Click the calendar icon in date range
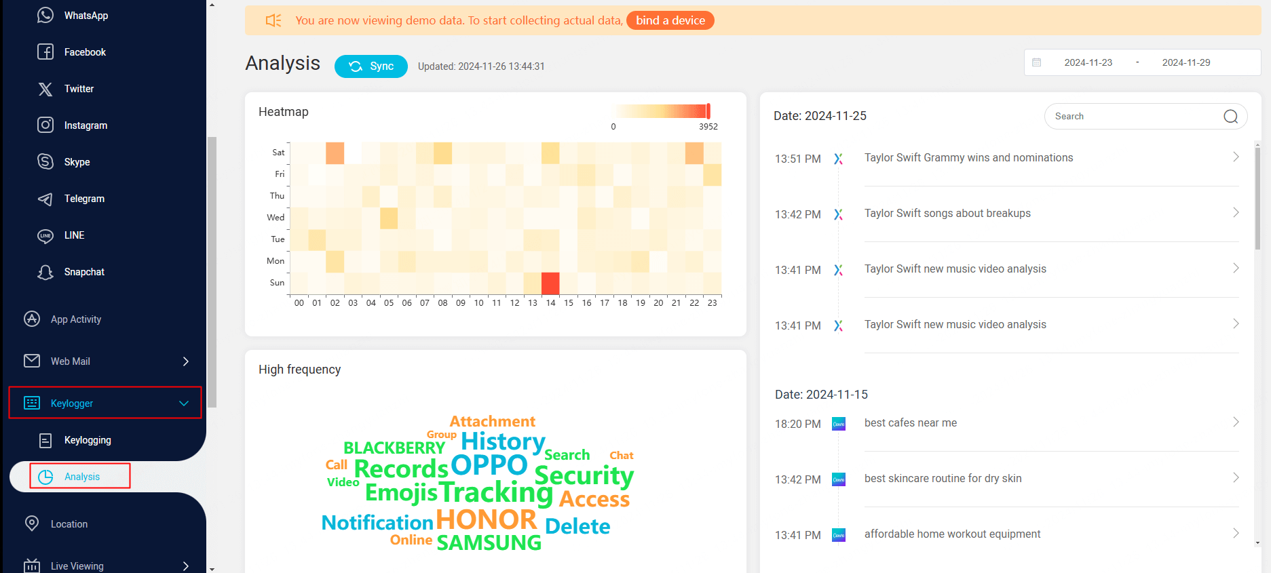Viewport: 1271px width, 573px height. coord(1037,62)
